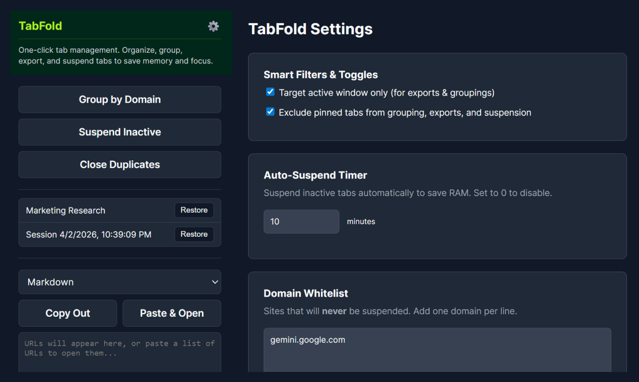
Task: Click the Group by Domain button
Action: pos(120,100)
